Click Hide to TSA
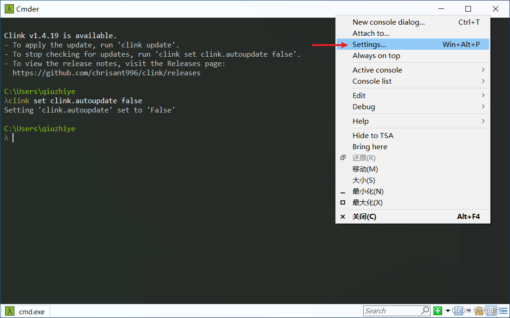Viewport: 510px width, 318px height. [373, 135]
